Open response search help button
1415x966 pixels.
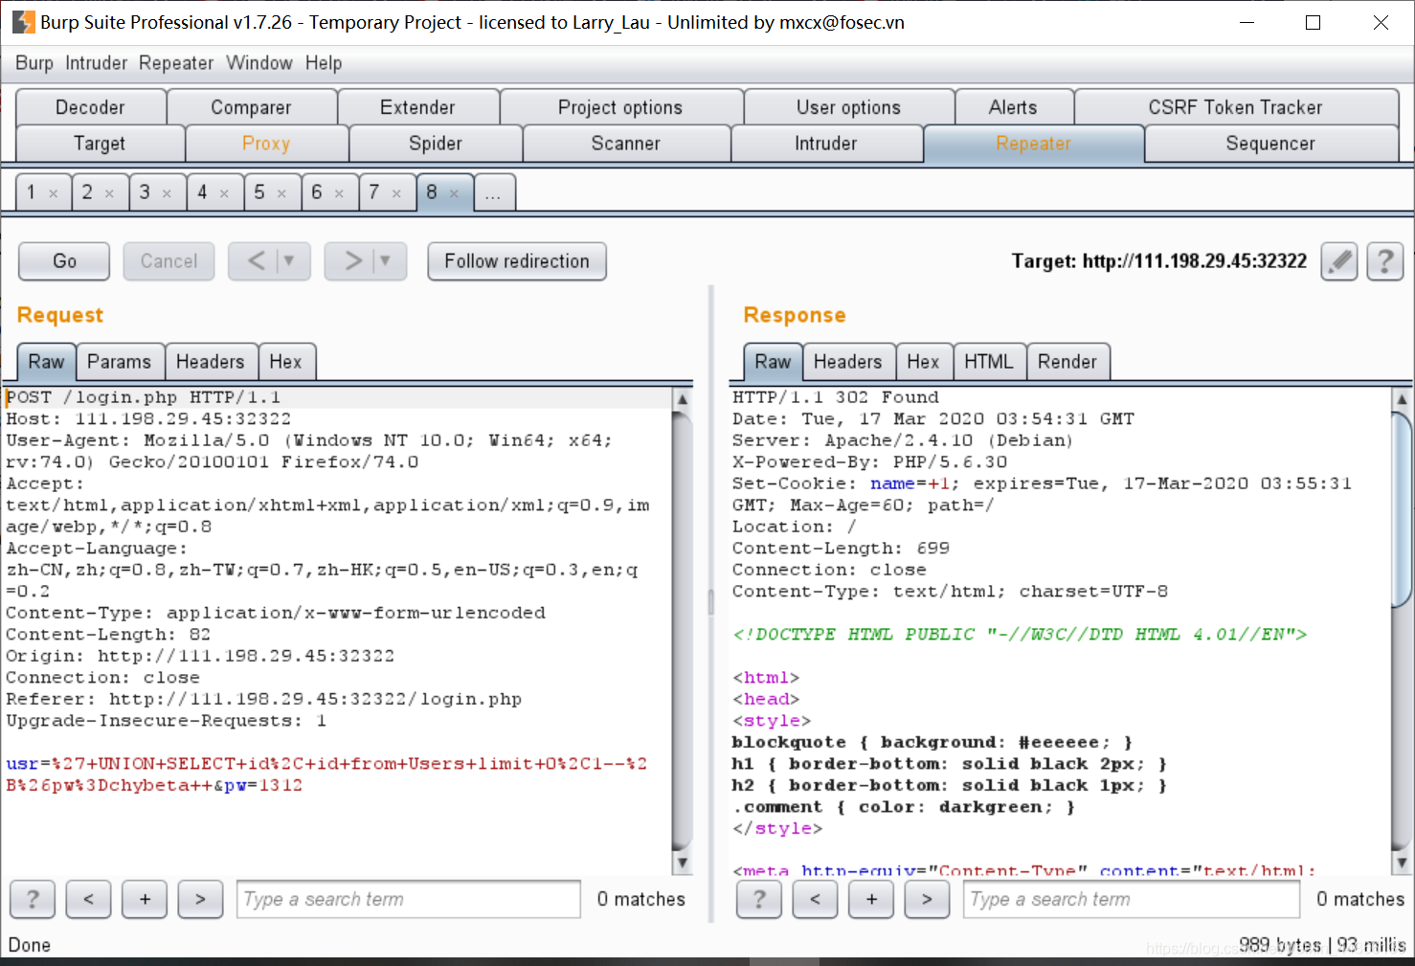pyautogui.click(x=759, y=899)
